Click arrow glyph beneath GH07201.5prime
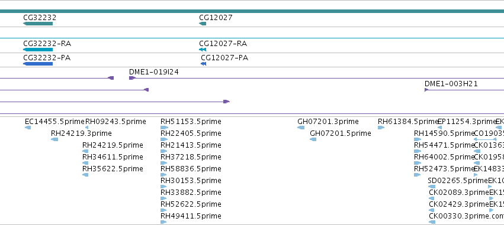The width and height of the screenshot is (504, 225). coord(313,139)
